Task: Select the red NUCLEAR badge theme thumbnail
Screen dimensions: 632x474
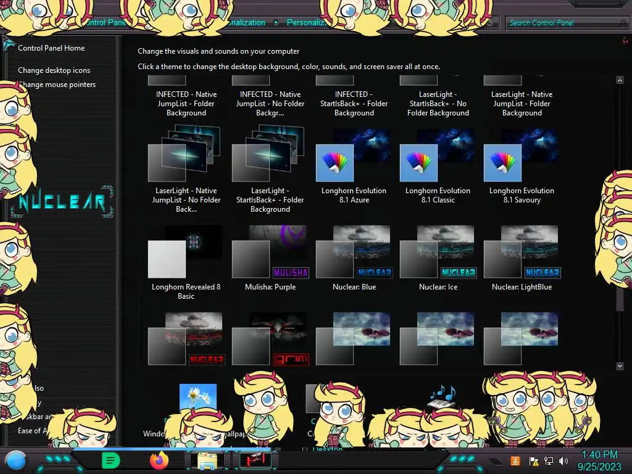Action: [x=186, y=339]
